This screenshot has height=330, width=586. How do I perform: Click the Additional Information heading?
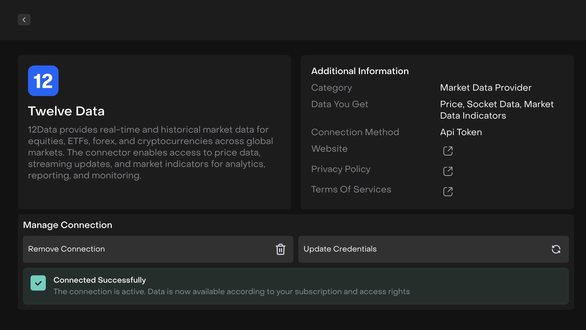point(360,71)
